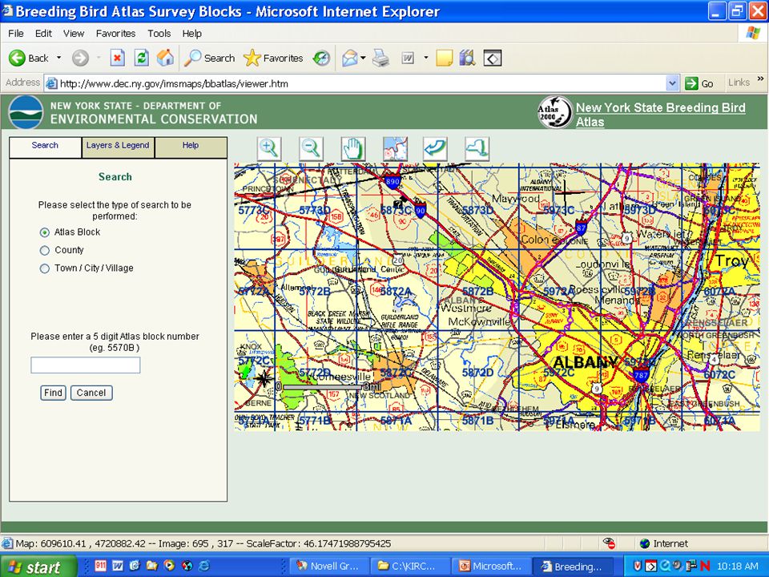Open the Favorites menu
The image size is (769, 577).
(x=115, y=34)
